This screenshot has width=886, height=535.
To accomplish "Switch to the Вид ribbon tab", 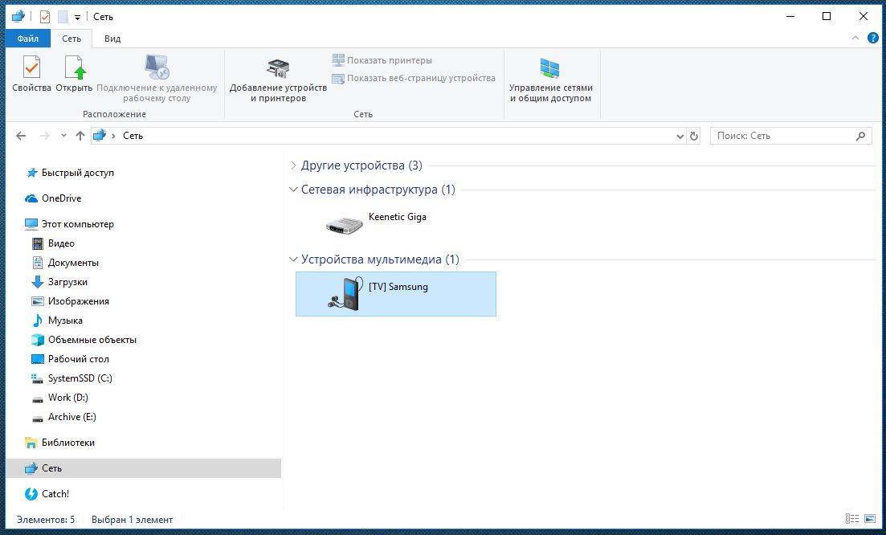I will [x=112, y=39].
